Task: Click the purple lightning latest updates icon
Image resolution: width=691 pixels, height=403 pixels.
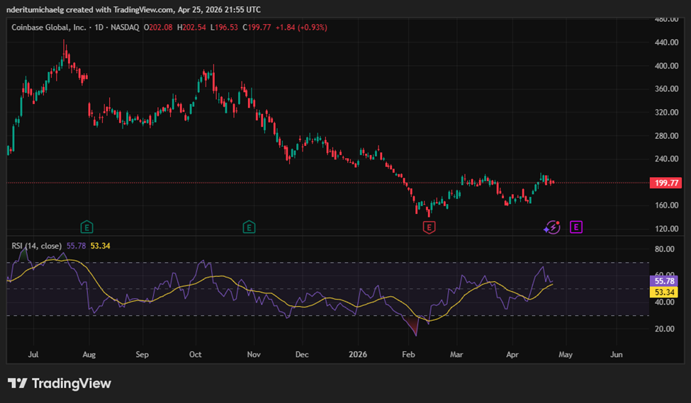Action: [x=551, y=227]
